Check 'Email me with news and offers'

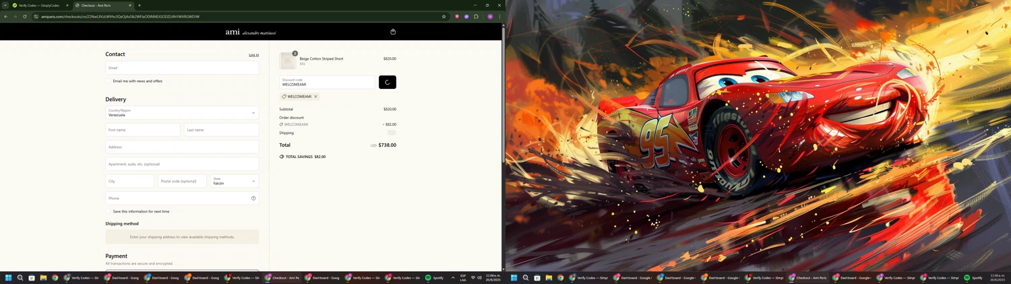[x=109, y=81]
